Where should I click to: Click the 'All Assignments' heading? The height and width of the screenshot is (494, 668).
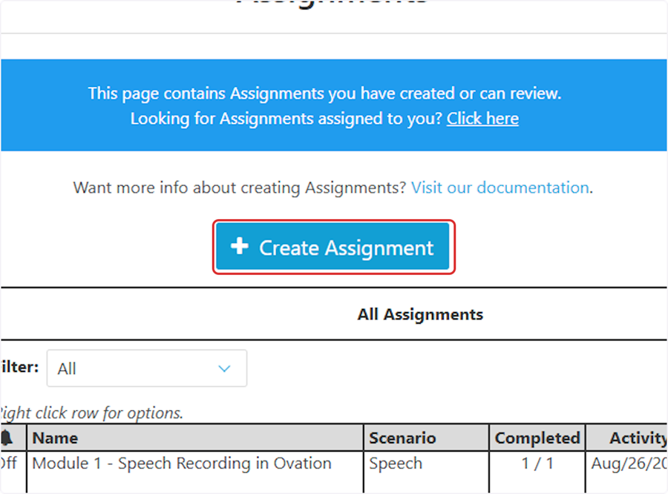coord(420,314)
